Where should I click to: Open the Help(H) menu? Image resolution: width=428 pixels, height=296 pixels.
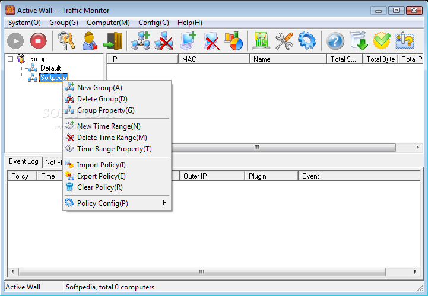click(x=190, y=23)
